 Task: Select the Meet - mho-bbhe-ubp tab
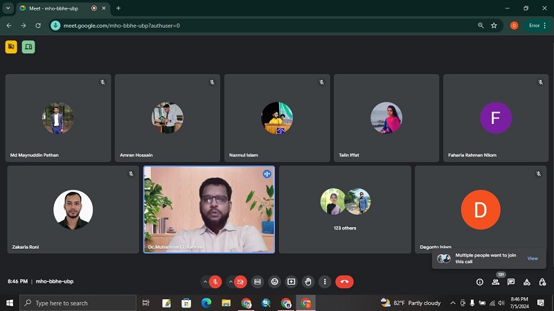pyautogui.click(x=63, y=8)
